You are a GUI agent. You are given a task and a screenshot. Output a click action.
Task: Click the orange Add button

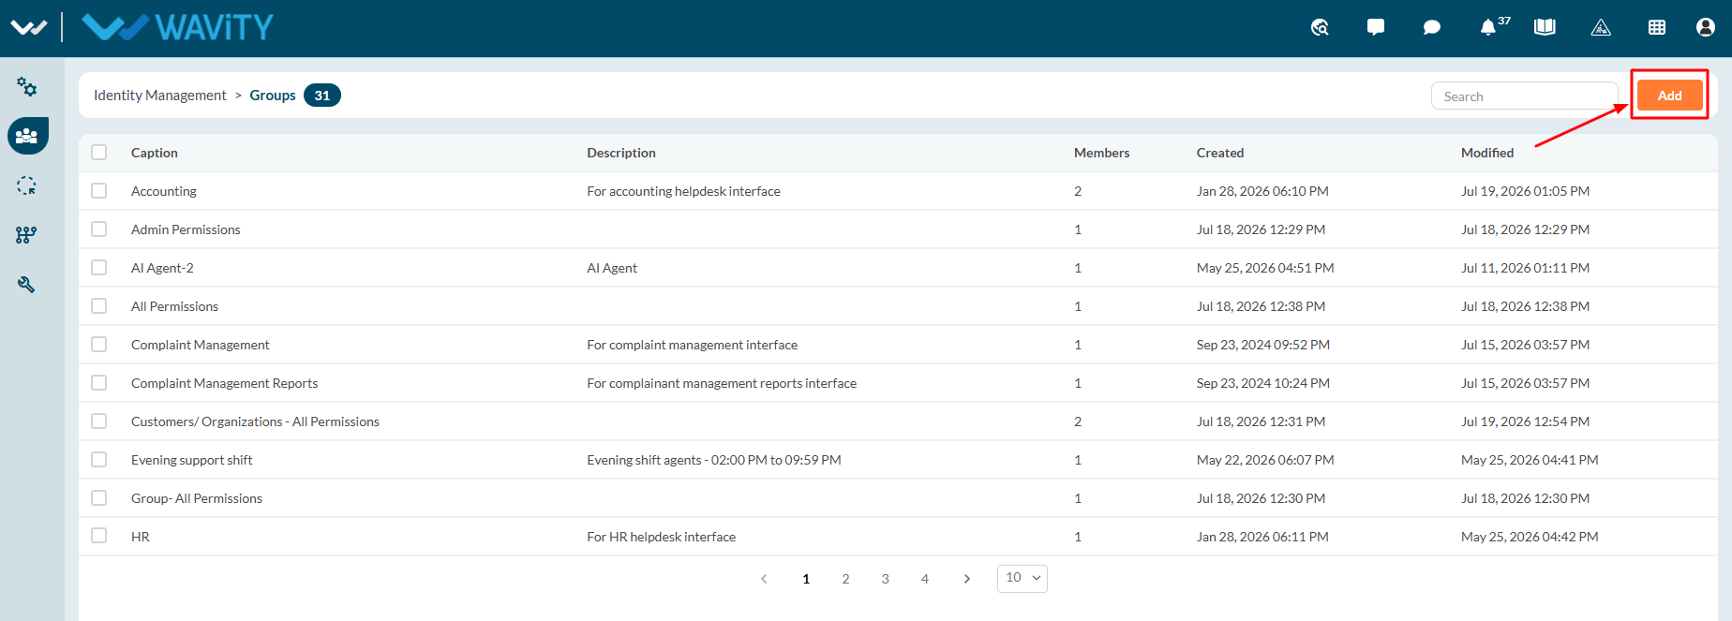(1669, 96)
